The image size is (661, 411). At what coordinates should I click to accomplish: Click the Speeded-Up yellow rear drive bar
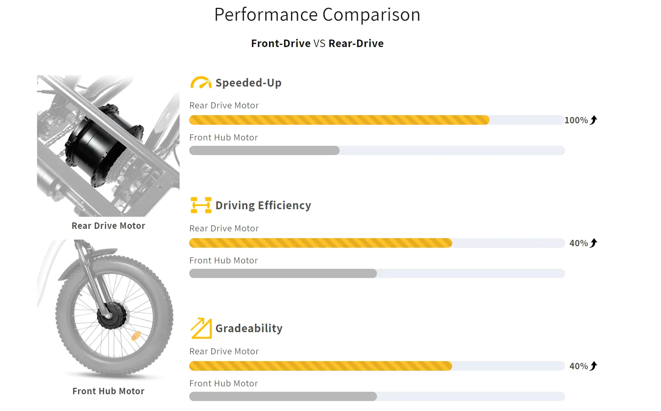339,120
